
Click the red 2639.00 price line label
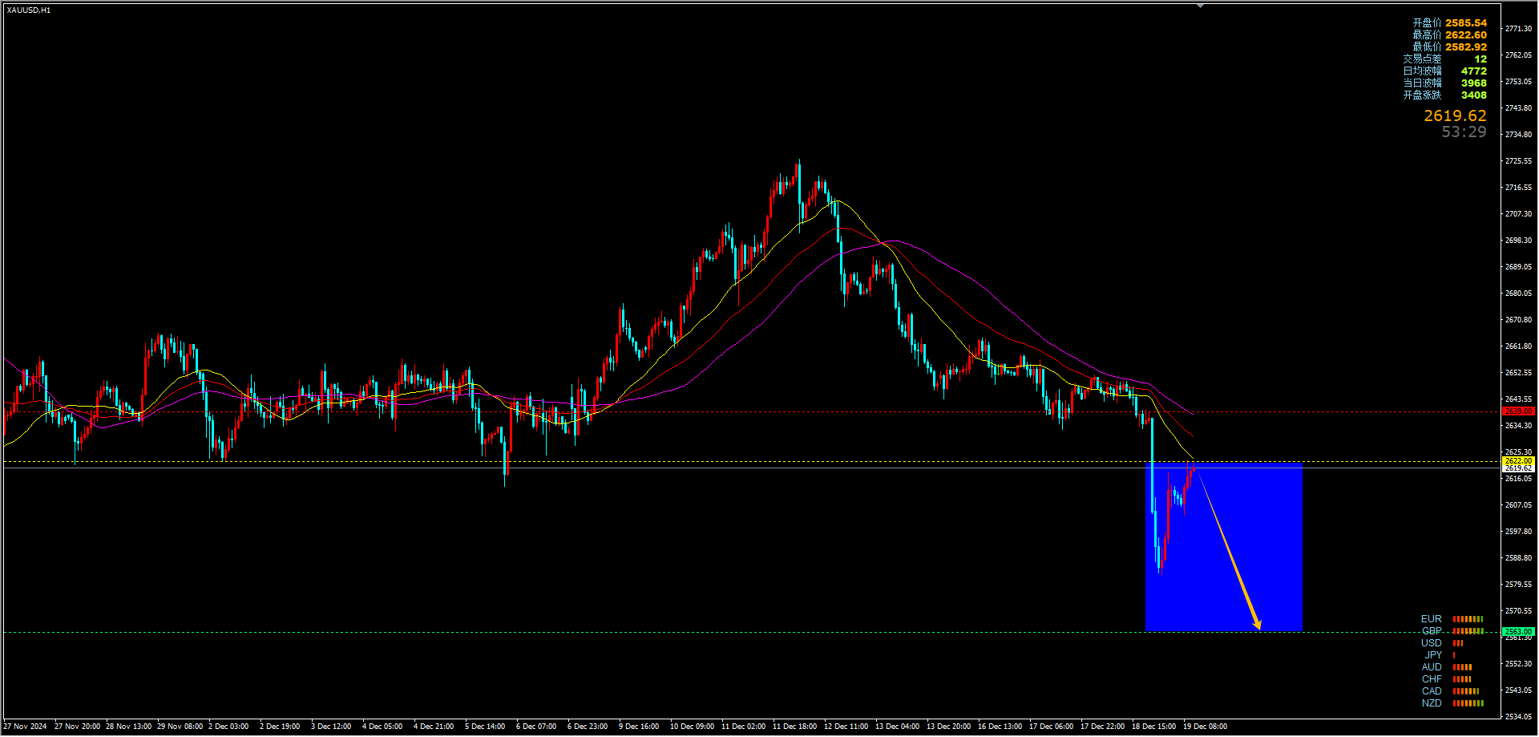pos(1518,411)
